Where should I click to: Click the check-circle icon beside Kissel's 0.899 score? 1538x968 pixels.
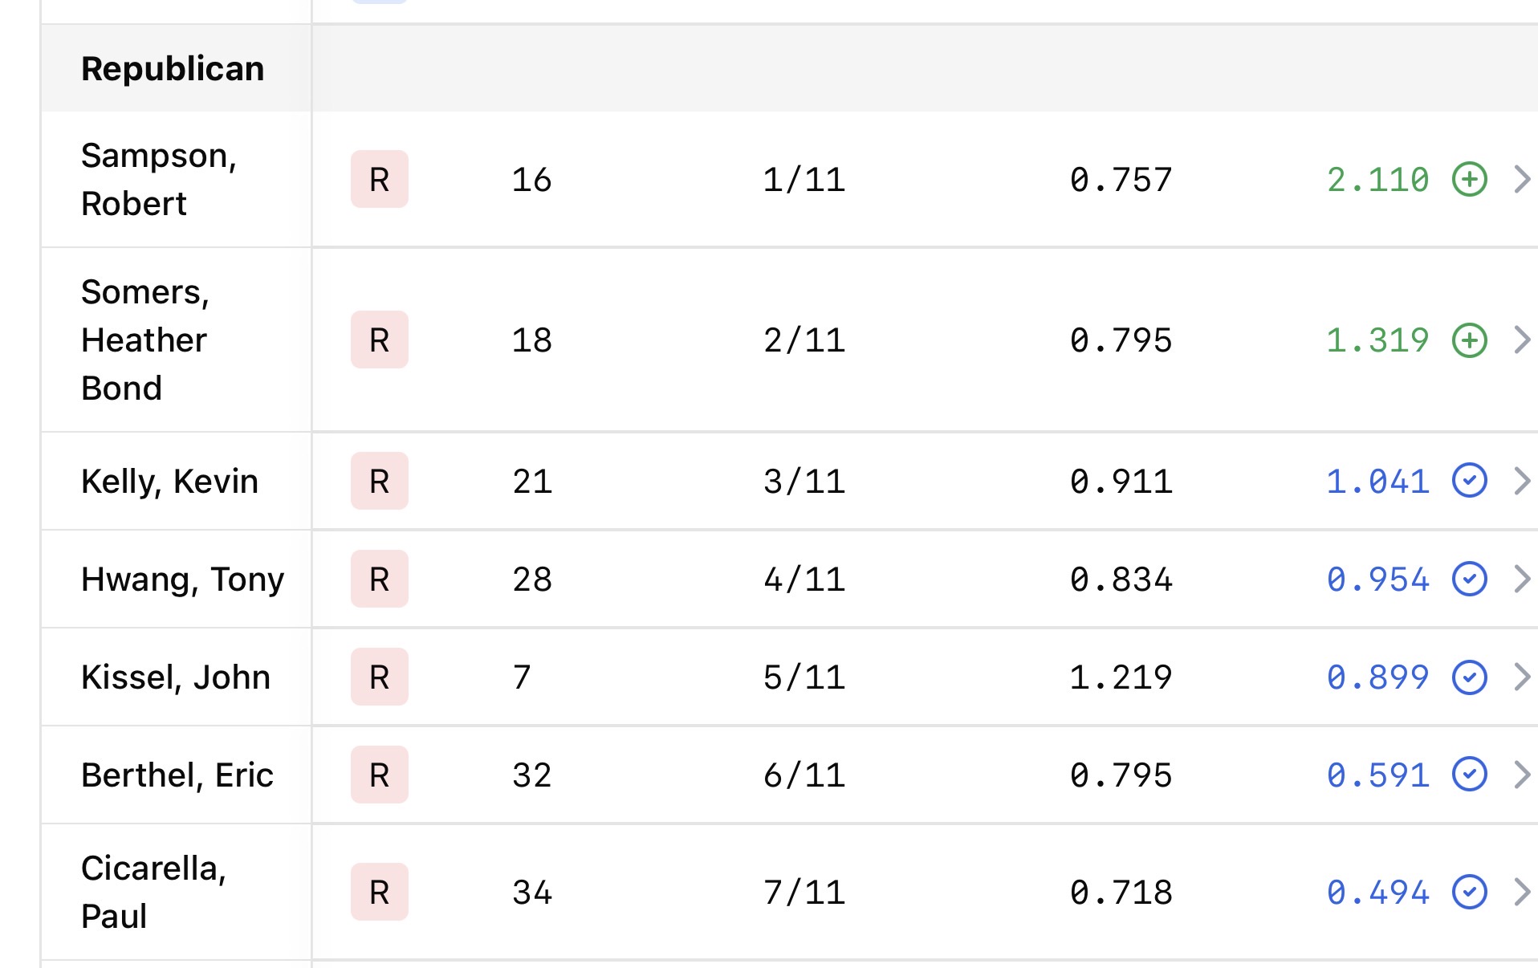click(x=1469, y=677)
